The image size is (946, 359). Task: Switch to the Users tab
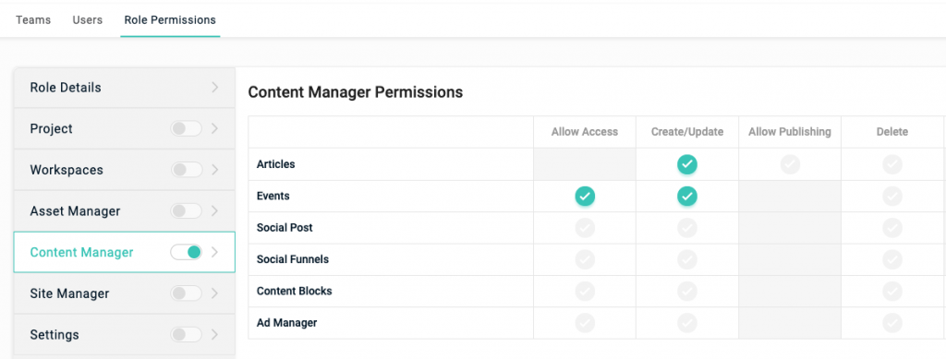tap(88, 20)
